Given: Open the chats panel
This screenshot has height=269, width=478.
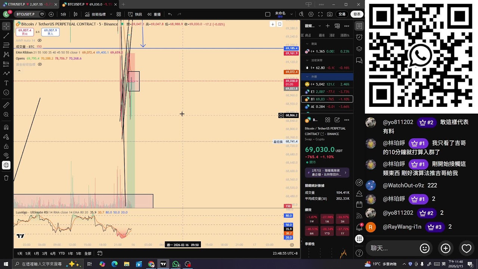Looking at the screenshot, I should (359, 61).
